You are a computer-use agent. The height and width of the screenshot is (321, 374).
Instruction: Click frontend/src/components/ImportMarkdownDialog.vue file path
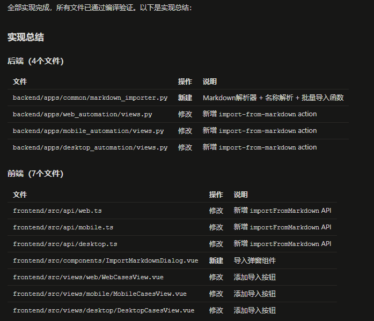coord(105,261)
